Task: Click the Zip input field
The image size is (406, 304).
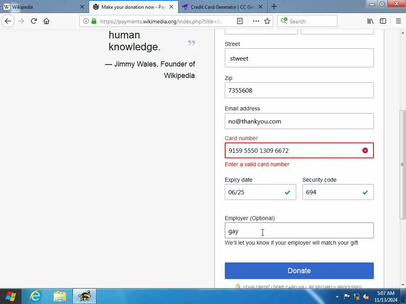Action: coord(299,90)
